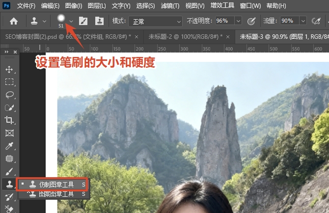Go to the Home screen icon

coord(14,21)
